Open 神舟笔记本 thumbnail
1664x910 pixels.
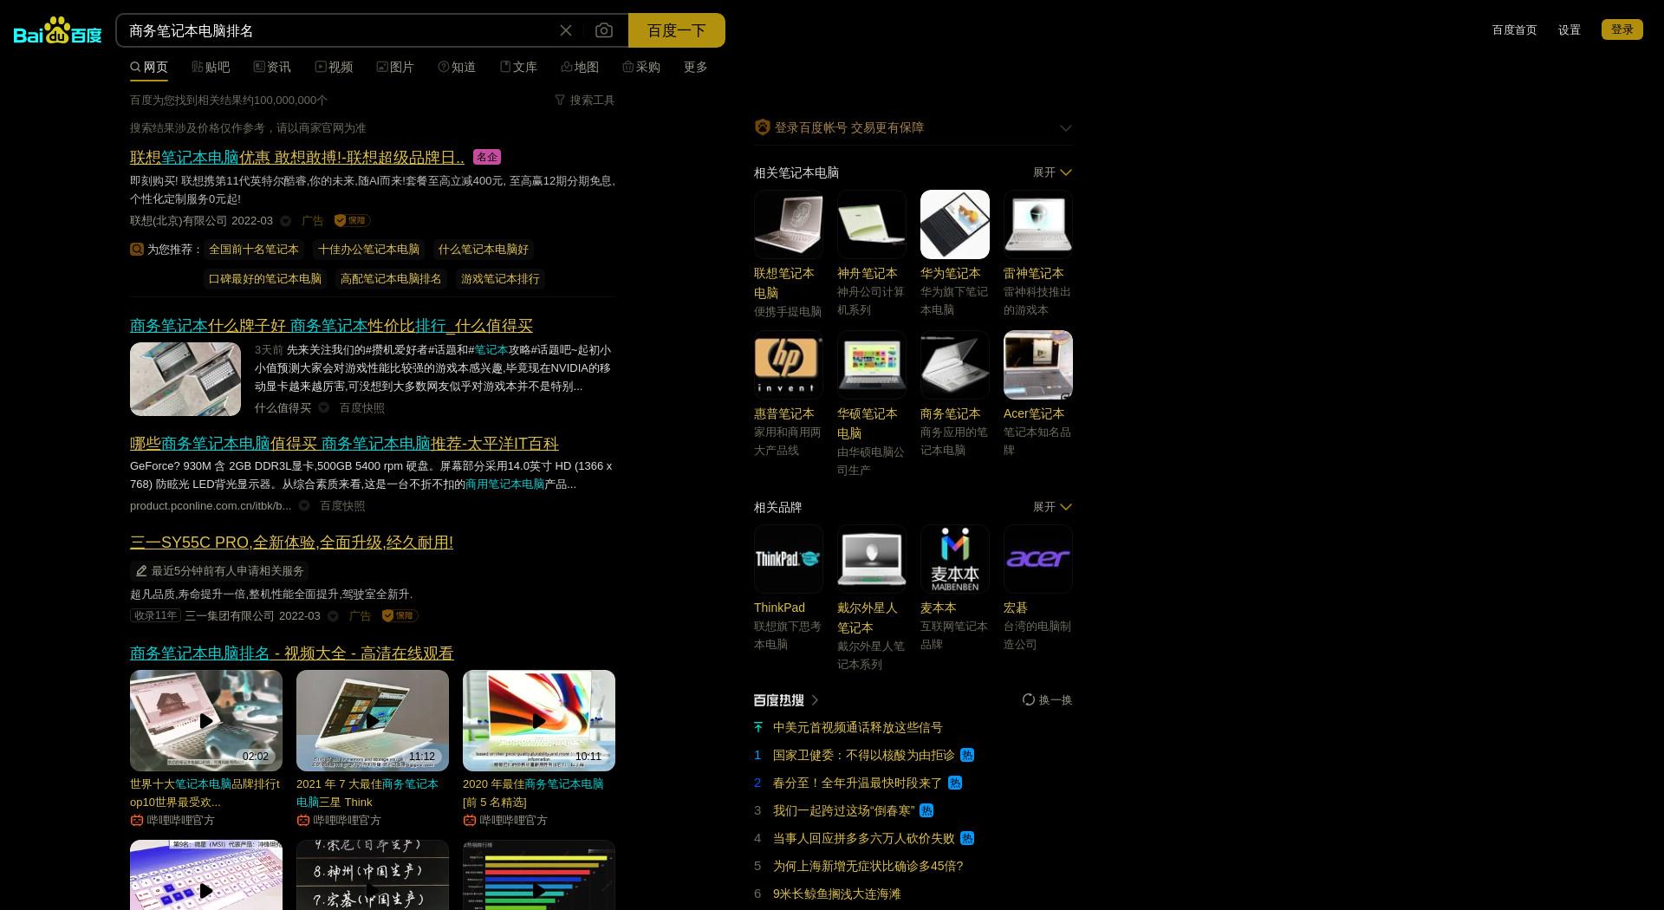[x=872, y=224]
